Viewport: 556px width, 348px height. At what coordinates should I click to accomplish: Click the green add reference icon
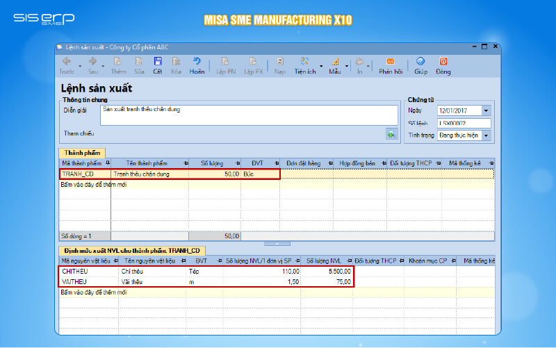[391, 134]
